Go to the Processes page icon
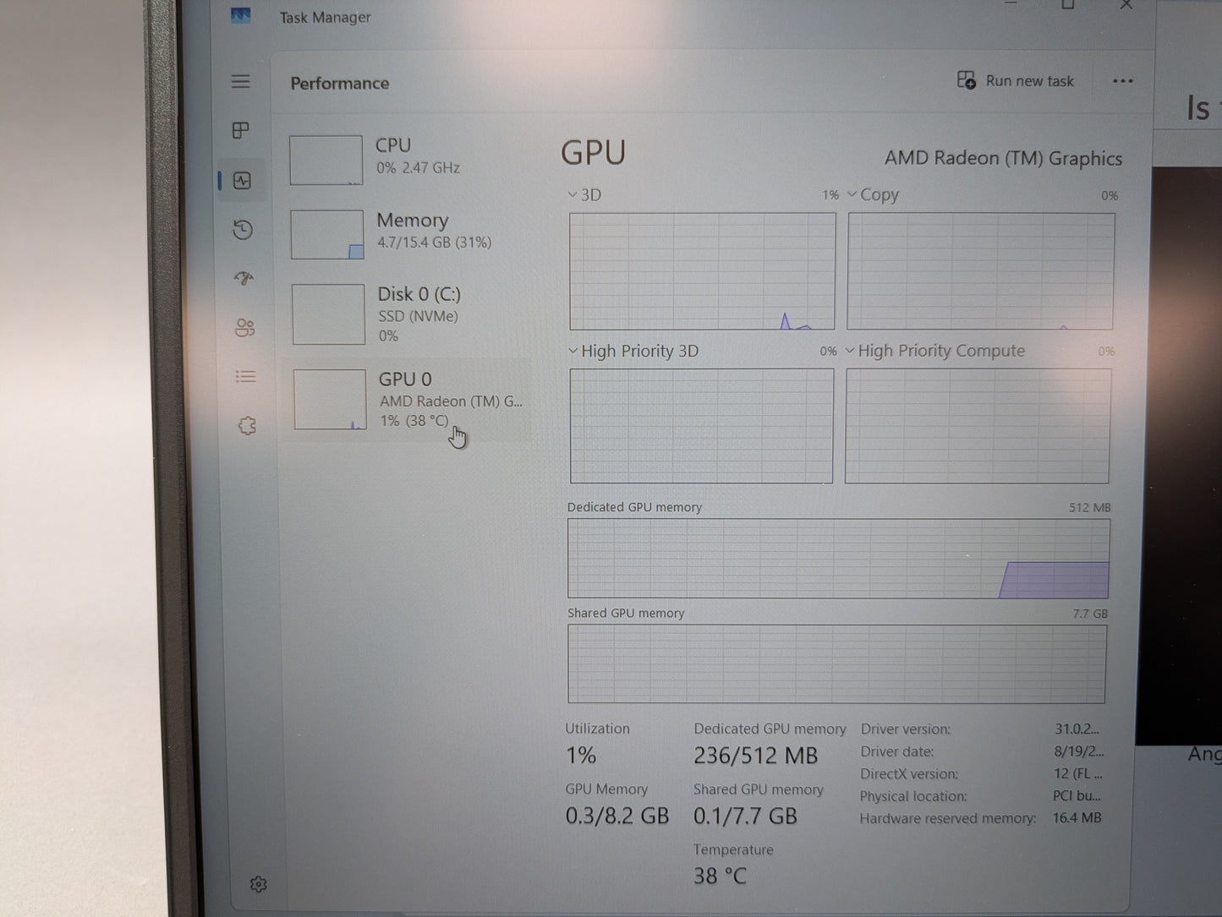Screen dimensions: 1222x917 tap(241, 130)
